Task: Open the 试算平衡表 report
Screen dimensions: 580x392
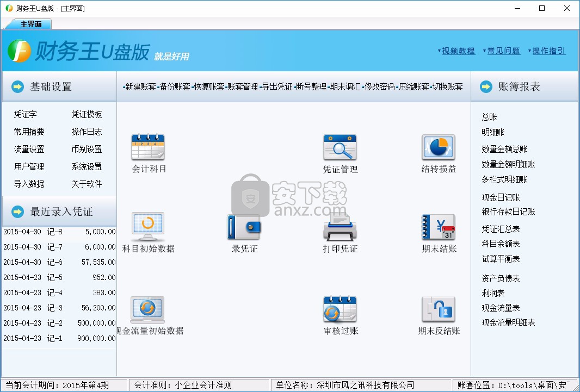Action: (501, 259)
